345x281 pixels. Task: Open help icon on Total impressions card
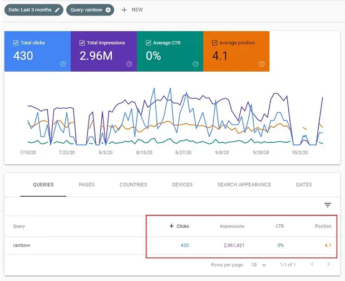(x=129, y=64)
